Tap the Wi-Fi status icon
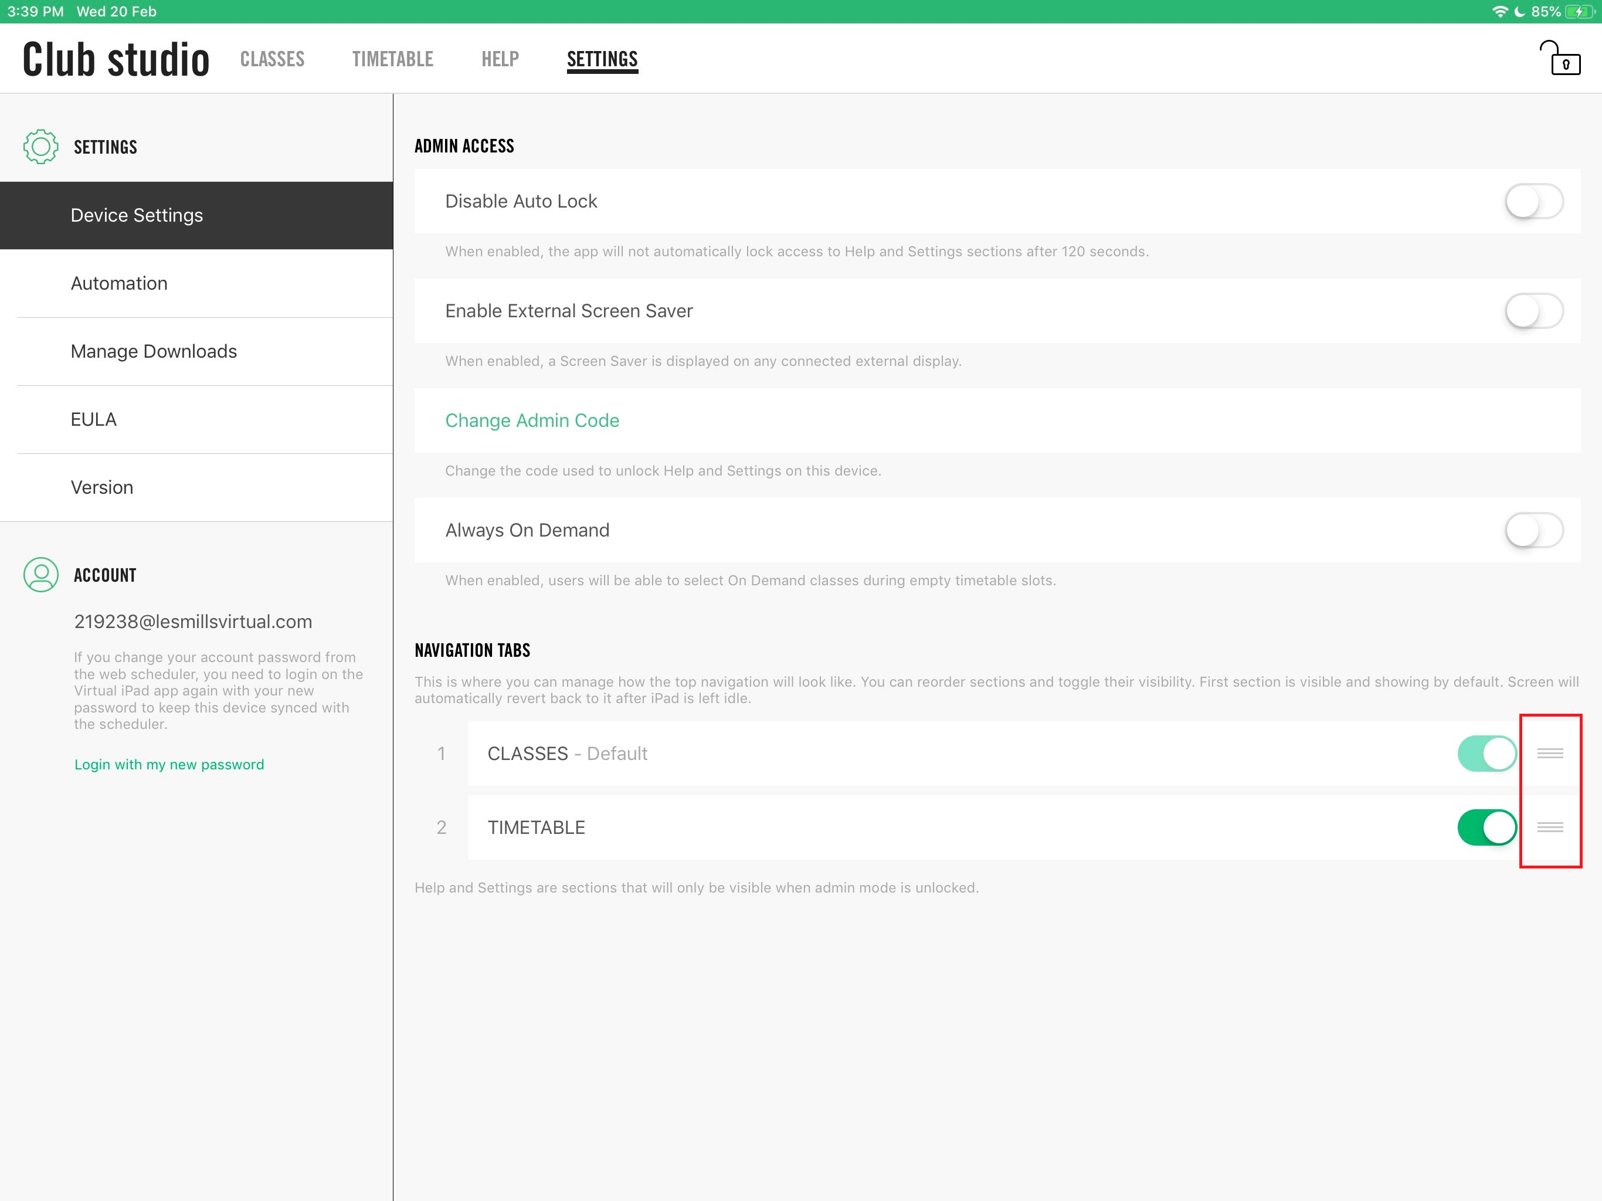This screenshot has height=1201, width=1602. click(1500, 12)
